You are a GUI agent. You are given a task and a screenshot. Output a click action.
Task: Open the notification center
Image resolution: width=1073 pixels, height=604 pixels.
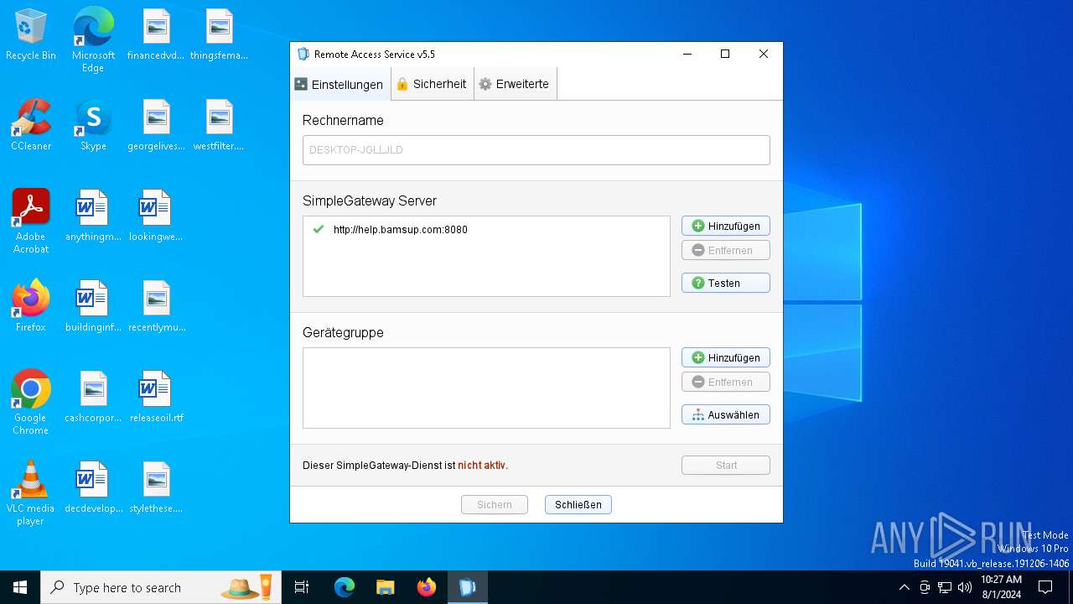[1045, 587]
